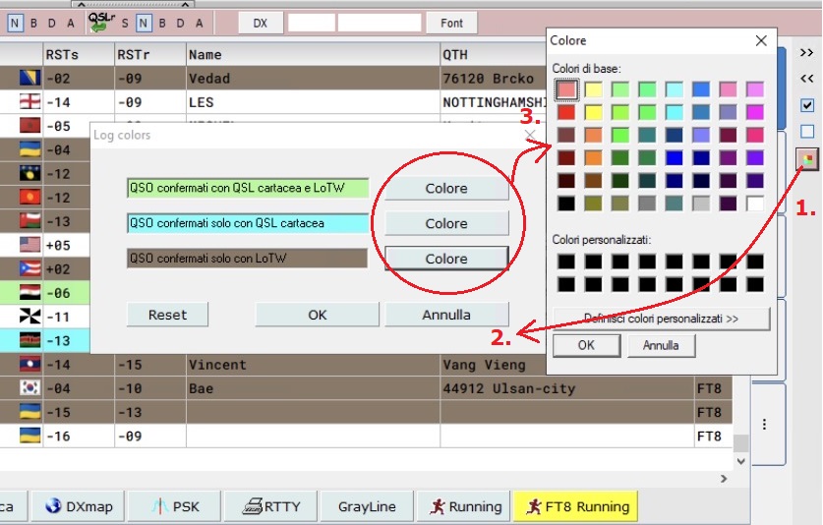Pick the white swatch in Colori di base
823x525 pixels.
tap(755, 204)
